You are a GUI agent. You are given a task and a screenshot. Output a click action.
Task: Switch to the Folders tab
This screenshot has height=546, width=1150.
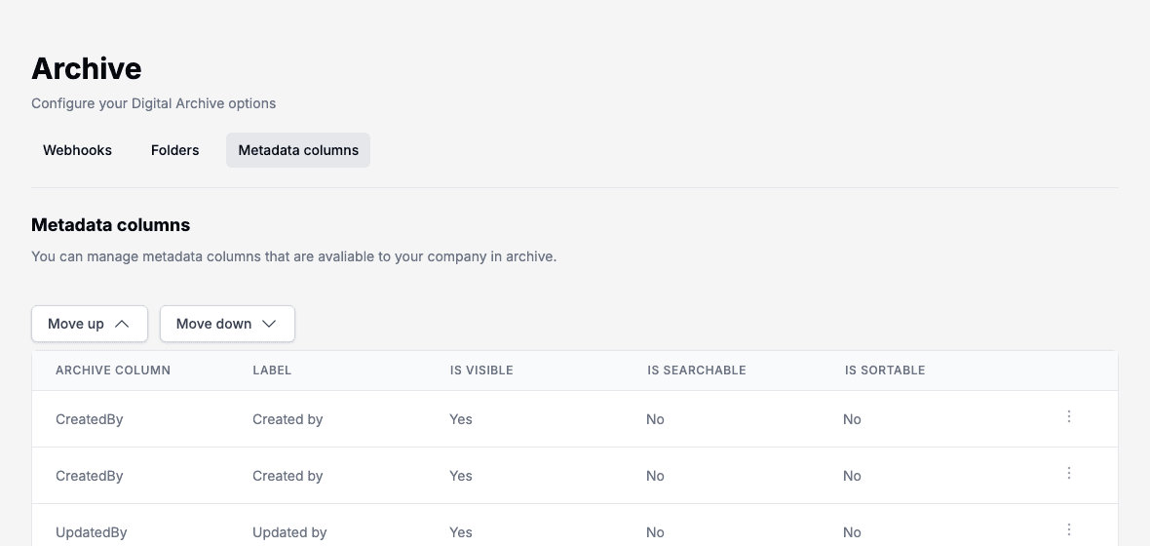(x=174, y=150)
